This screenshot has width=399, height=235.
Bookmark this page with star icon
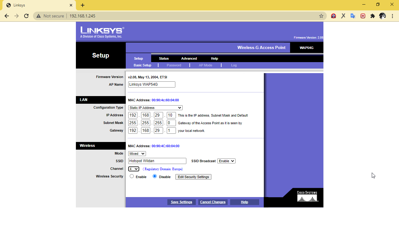pyautogui.click(x=321, y=16)
